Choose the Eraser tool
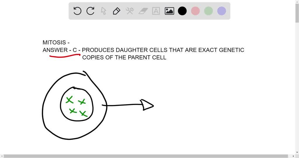 click(143, 11)
